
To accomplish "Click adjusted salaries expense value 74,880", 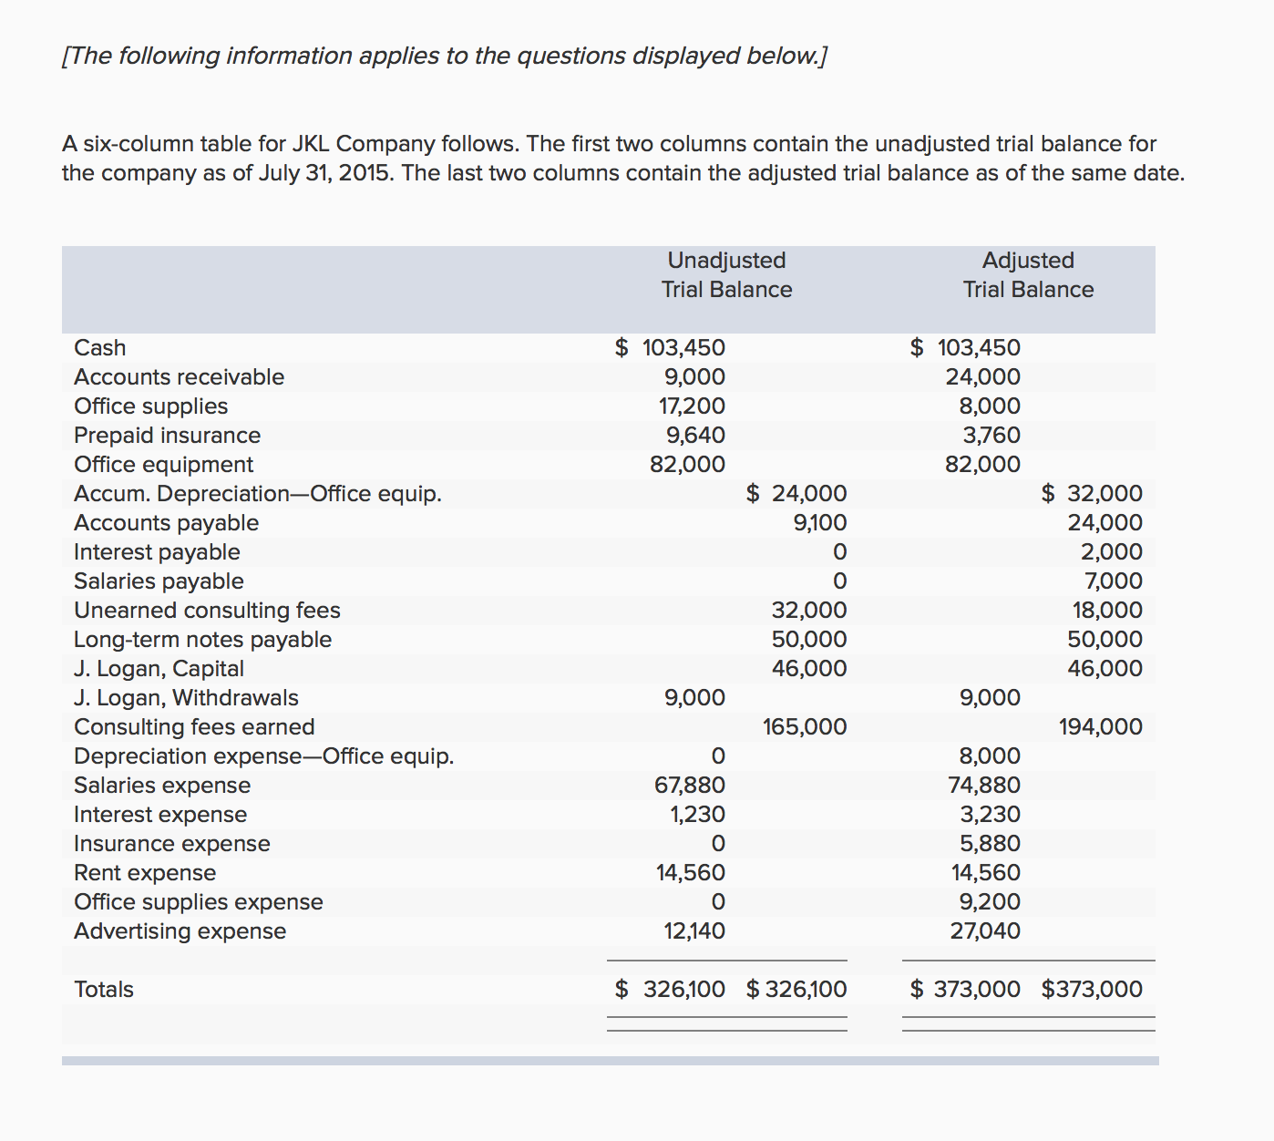I will click(x=984, y=786).
